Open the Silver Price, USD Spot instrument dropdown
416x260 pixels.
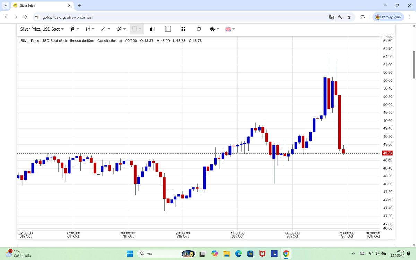(42, 29)
